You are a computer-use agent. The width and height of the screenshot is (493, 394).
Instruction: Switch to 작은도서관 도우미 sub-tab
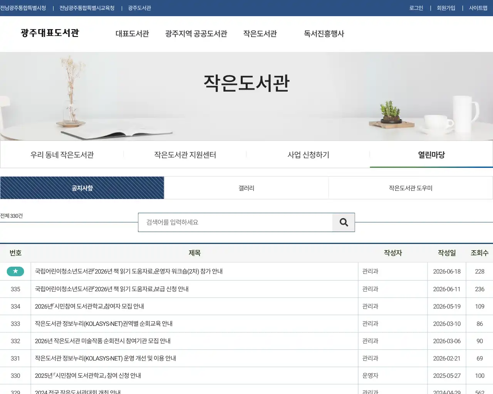click(x=411, y=188)
